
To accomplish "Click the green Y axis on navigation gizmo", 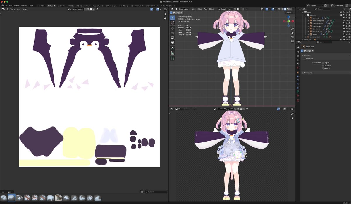I will click(288, 21).
